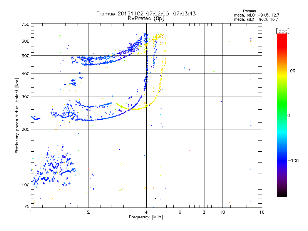Click the colorbar tick label "0"
Screen dimensions: 308x231
coord(288,116)
